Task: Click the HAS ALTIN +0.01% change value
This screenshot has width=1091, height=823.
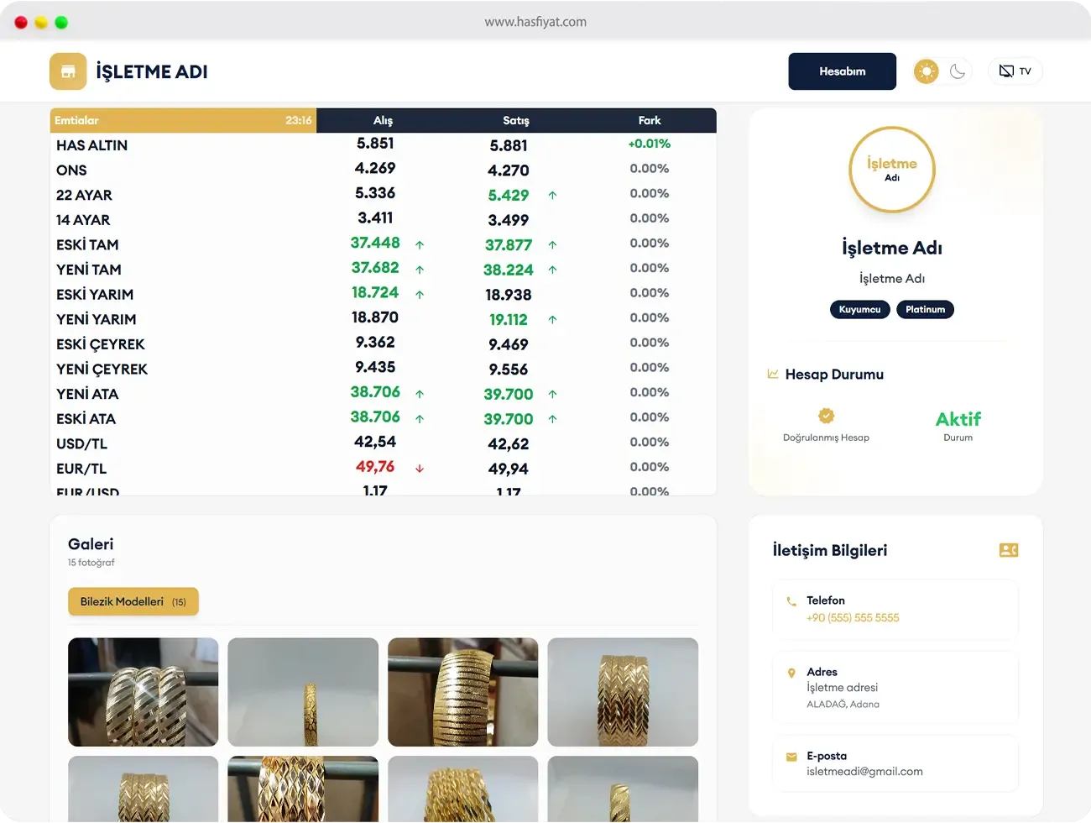Action: 650,144
